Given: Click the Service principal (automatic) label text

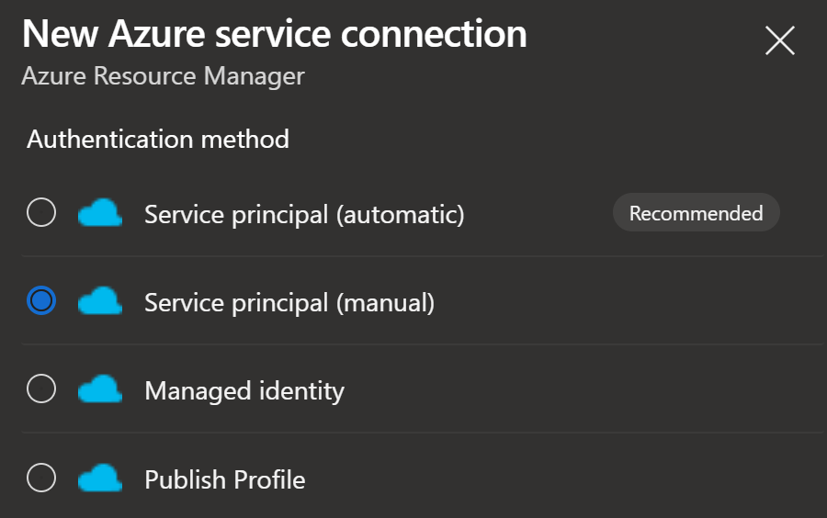Looking at the screenshot, I should 304,215.
